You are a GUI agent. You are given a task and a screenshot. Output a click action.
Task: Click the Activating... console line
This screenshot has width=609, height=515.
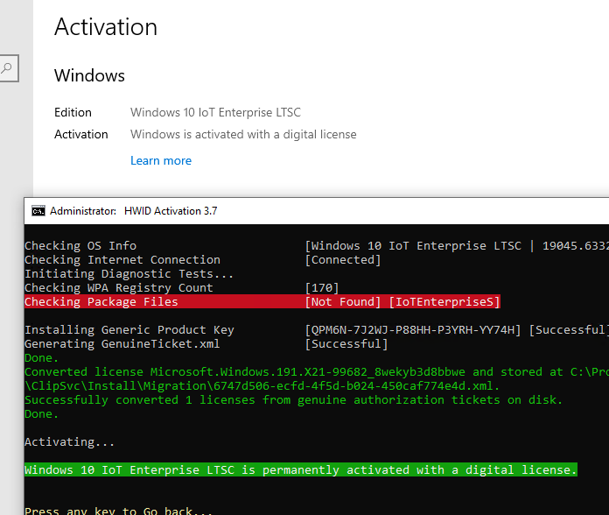coord(69,442)
